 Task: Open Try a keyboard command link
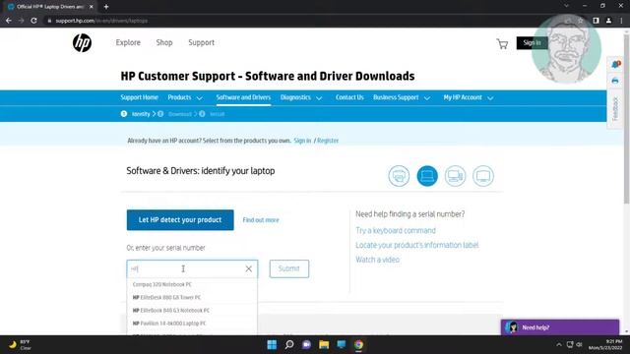pyautogui.click(x=396, y=231)
